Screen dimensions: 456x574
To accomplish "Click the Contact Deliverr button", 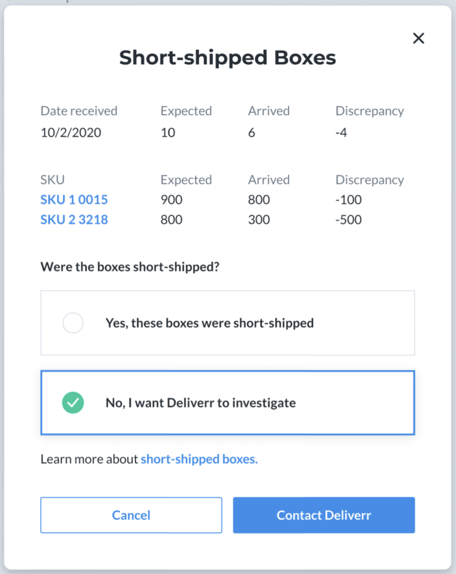I will coord(324,515).
